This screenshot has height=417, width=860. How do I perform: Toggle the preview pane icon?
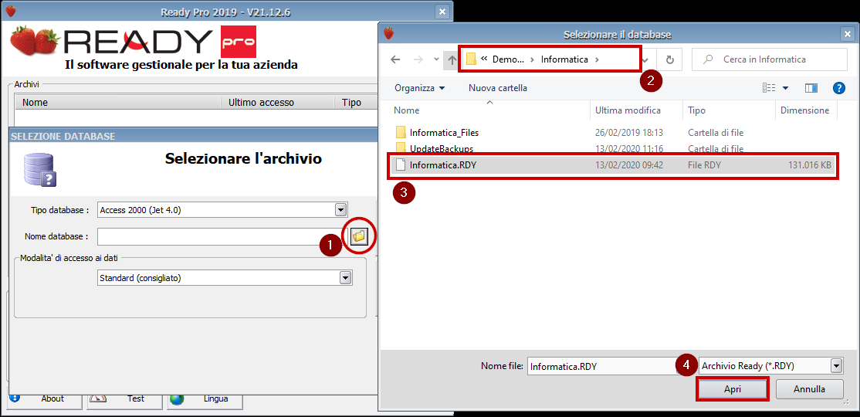coord(811,88)
